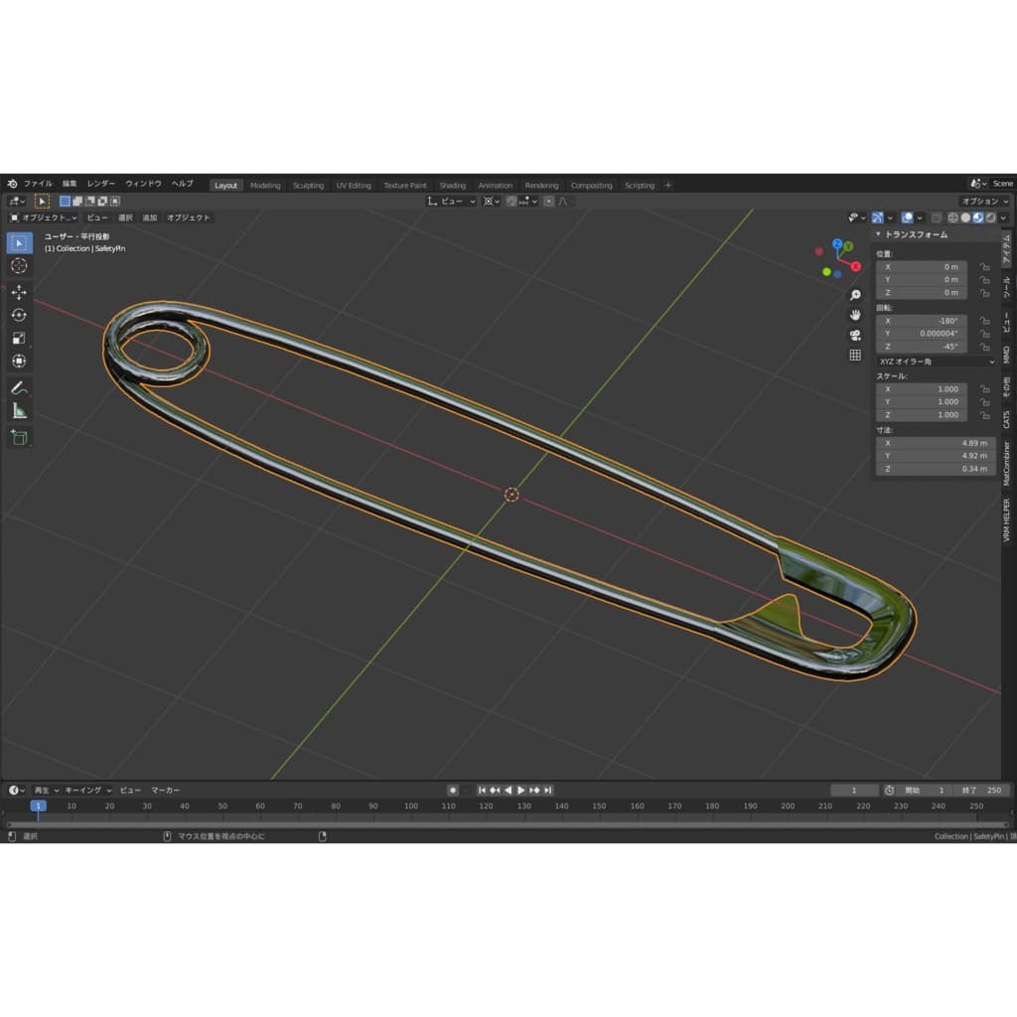Select the Select Box tool
This screenshot has width=1017, height=1017.
(19, 242)
